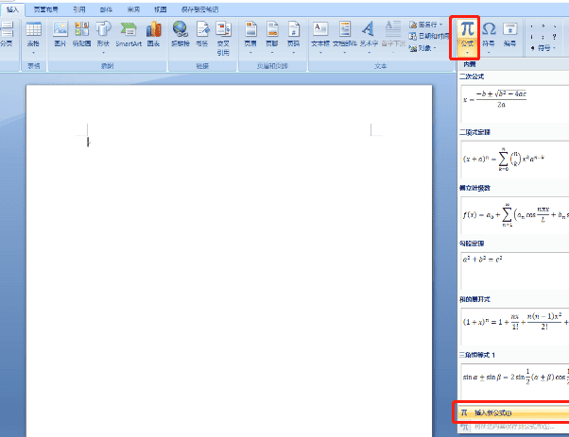
Task: Insert a 交叉引用 cross-reference
Action: click(223, 36)
